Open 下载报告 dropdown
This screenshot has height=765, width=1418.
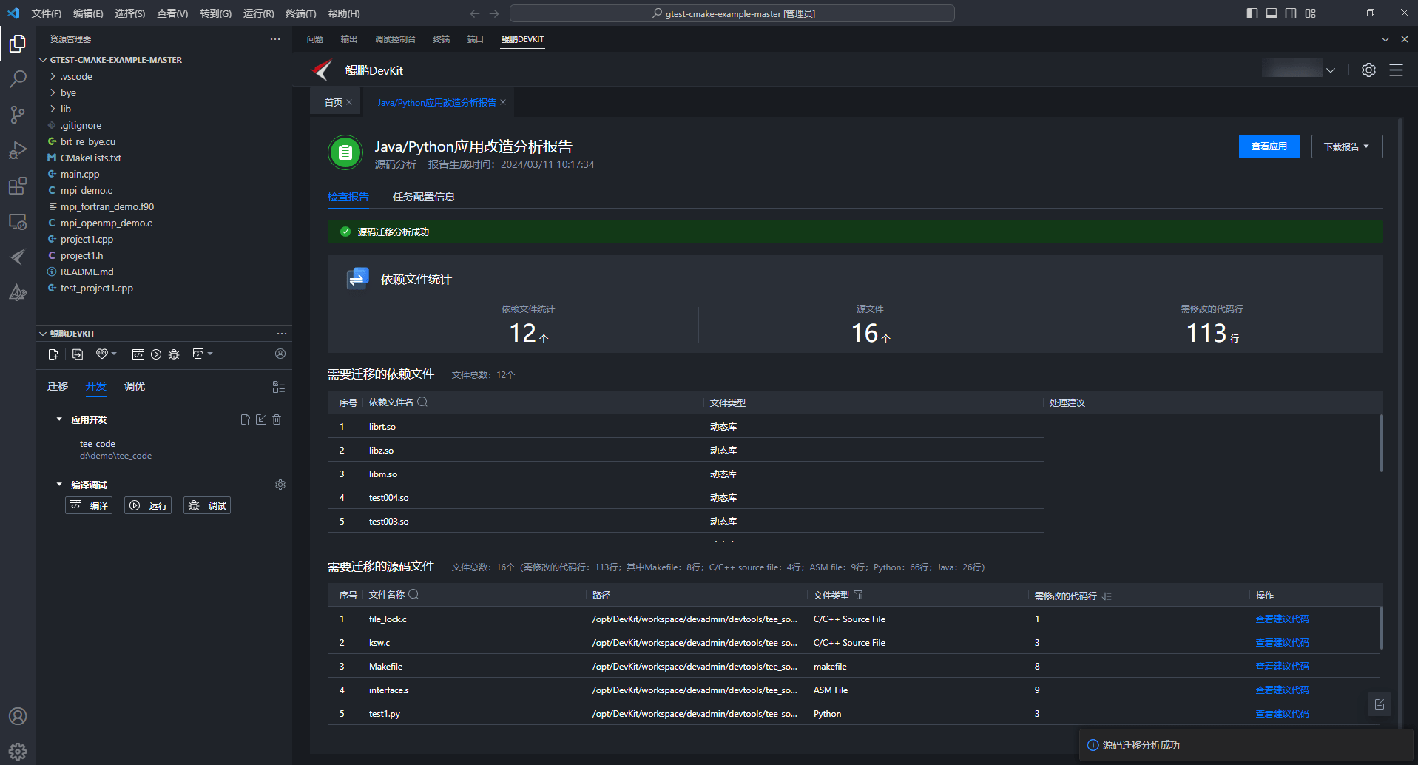point(1346,146)
